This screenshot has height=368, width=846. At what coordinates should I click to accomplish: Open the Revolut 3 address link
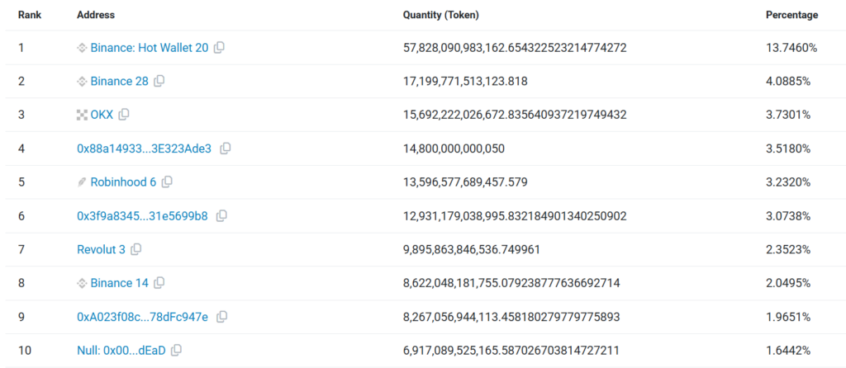(101, 249)
